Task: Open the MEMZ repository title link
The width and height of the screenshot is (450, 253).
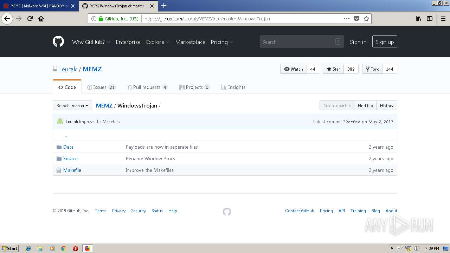Action: click(x=92, y=69)
